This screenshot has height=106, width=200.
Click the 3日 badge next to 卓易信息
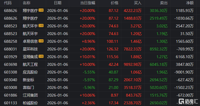click(41, 41)
